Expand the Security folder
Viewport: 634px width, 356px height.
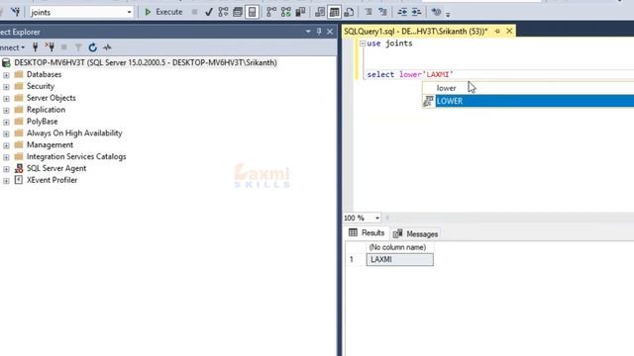pos(6,87)
